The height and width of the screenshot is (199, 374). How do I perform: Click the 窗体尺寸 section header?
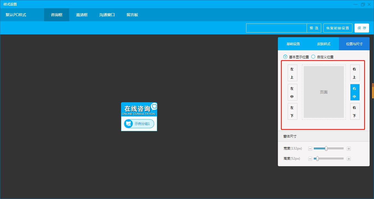(324, 136)
